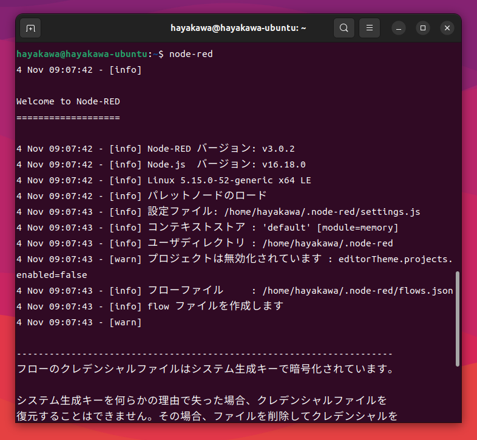Click the dashed separator line

tap(205, 354)
